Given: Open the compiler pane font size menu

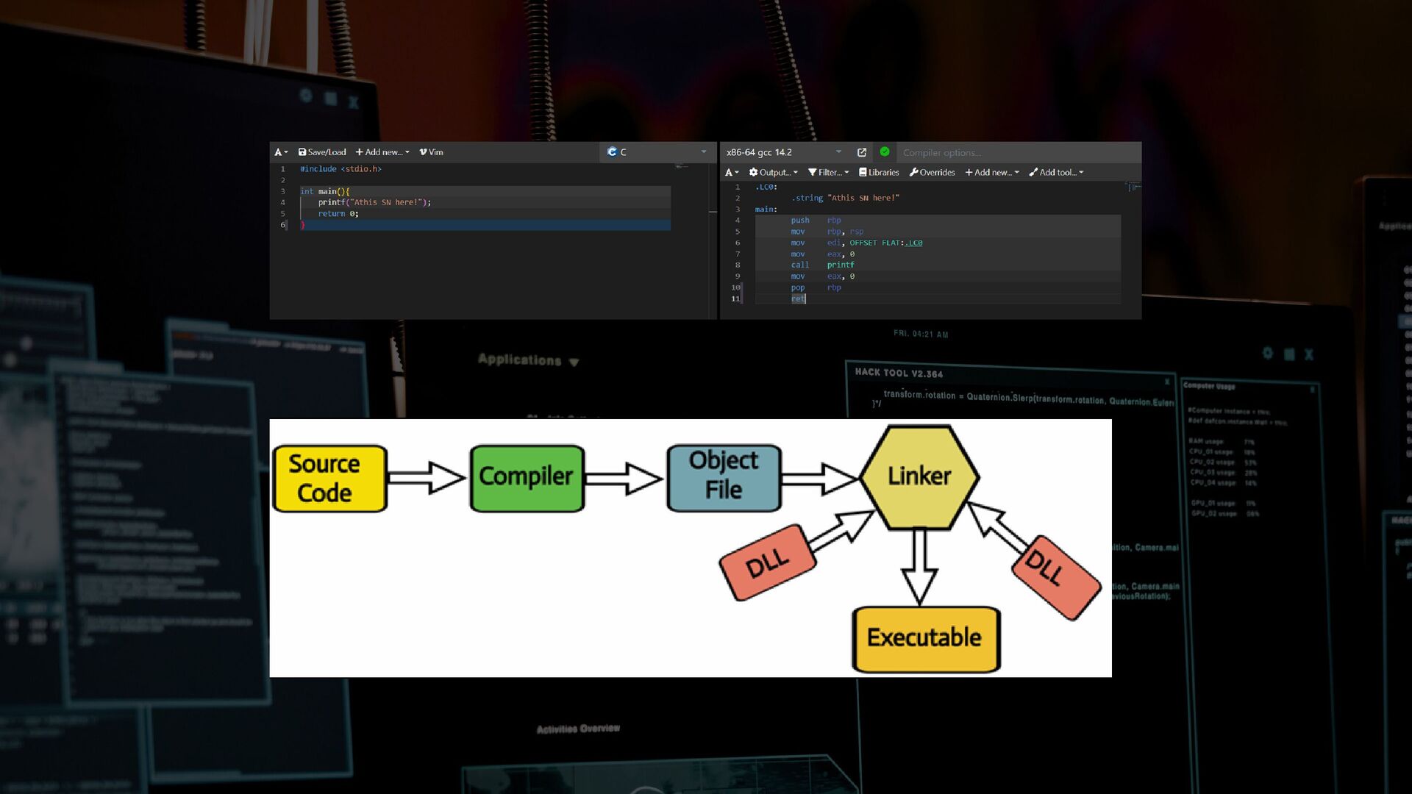Looking at the screenshot, I should point(731,172).
